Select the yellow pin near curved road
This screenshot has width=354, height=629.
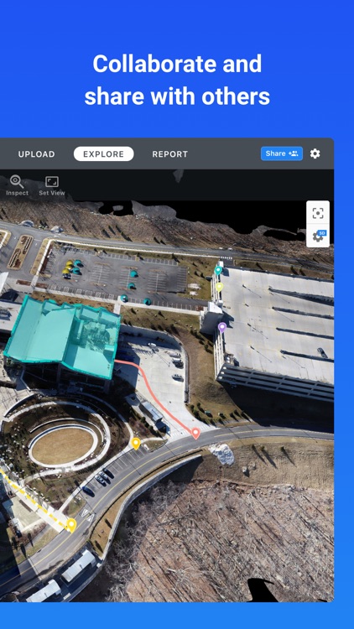coord(136,444)
